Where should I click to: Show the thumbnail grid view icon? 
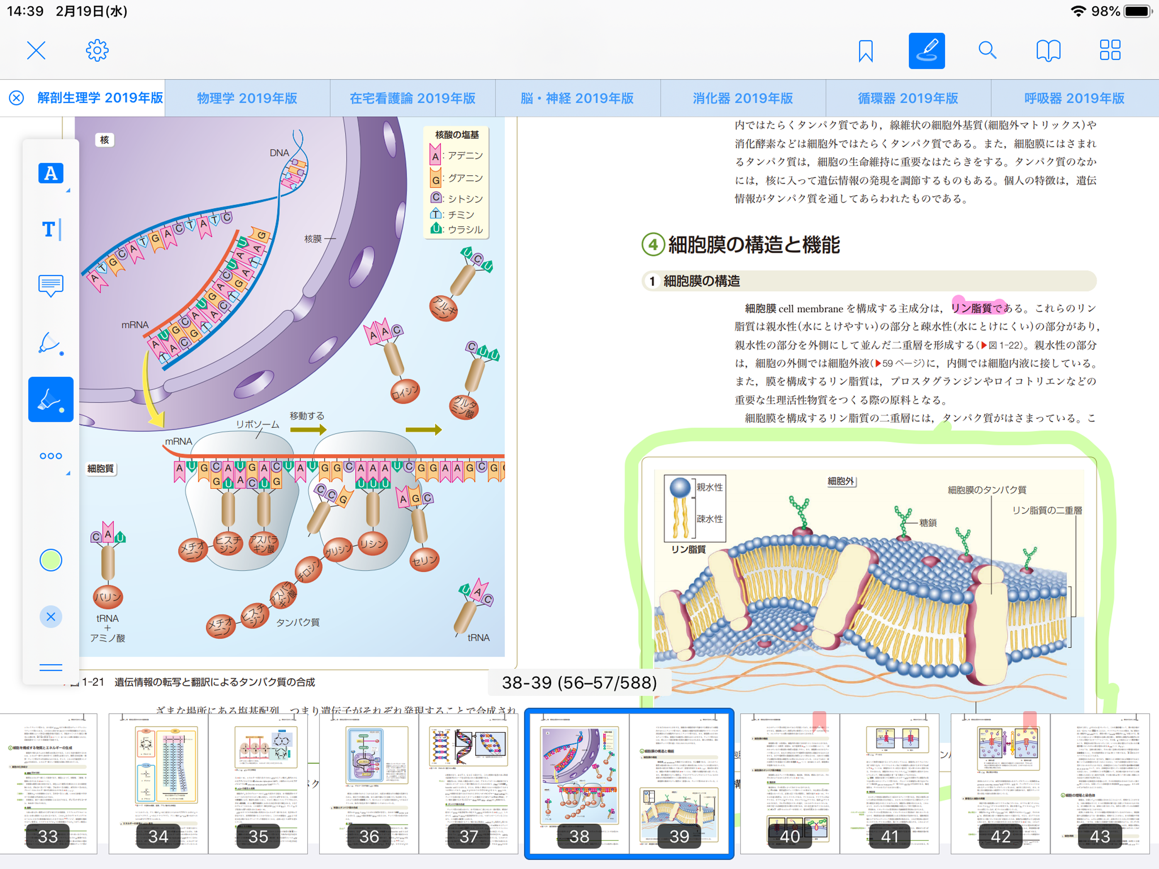click(x=1109, y=51)
